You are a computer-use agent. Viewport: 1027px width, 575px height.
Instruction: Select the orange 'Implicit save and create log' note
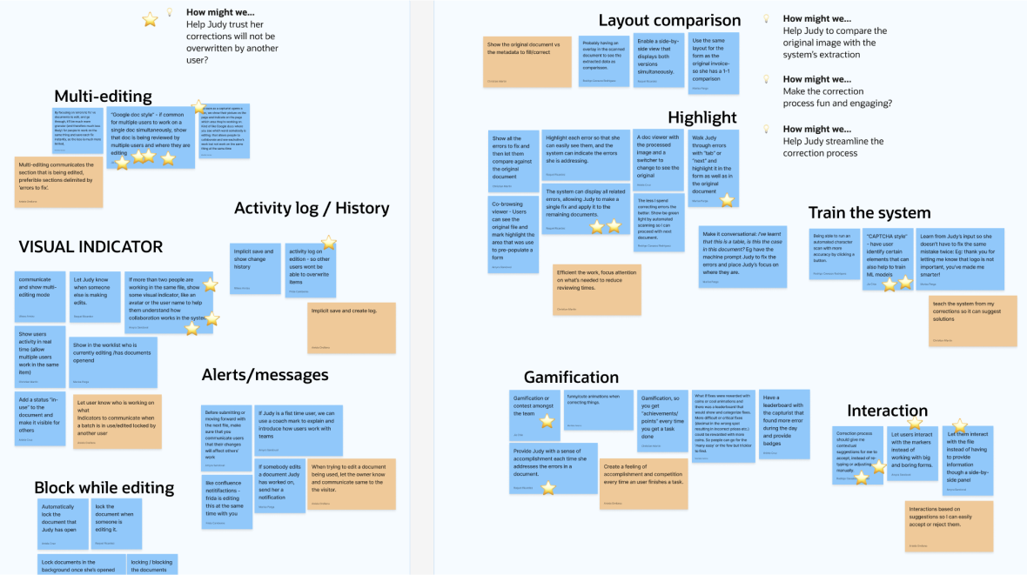352,328
